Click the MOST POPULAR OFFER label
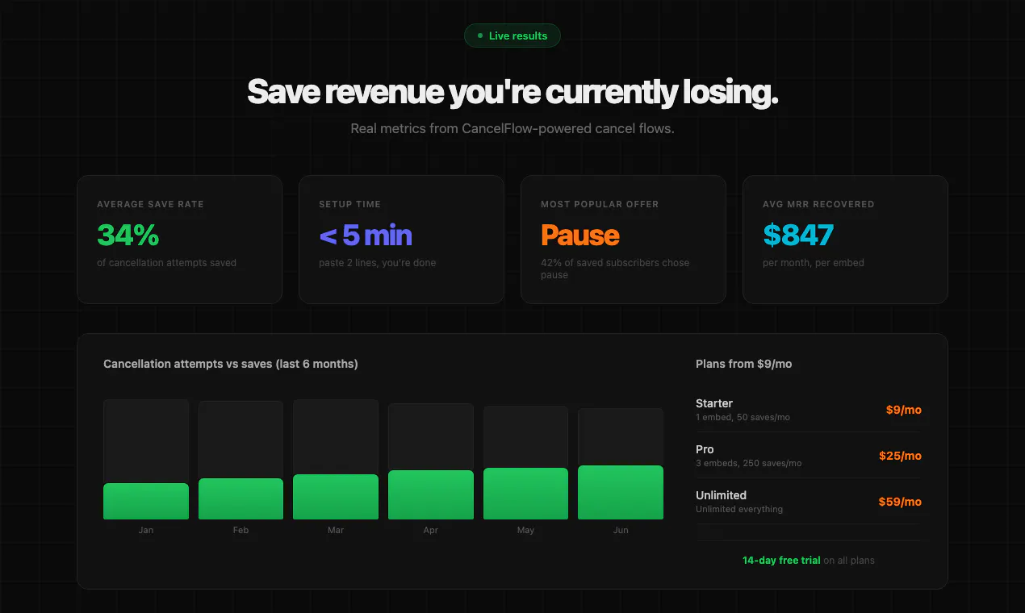The image size is (1025, 613). pyautogui.click(x=600, y=204)
